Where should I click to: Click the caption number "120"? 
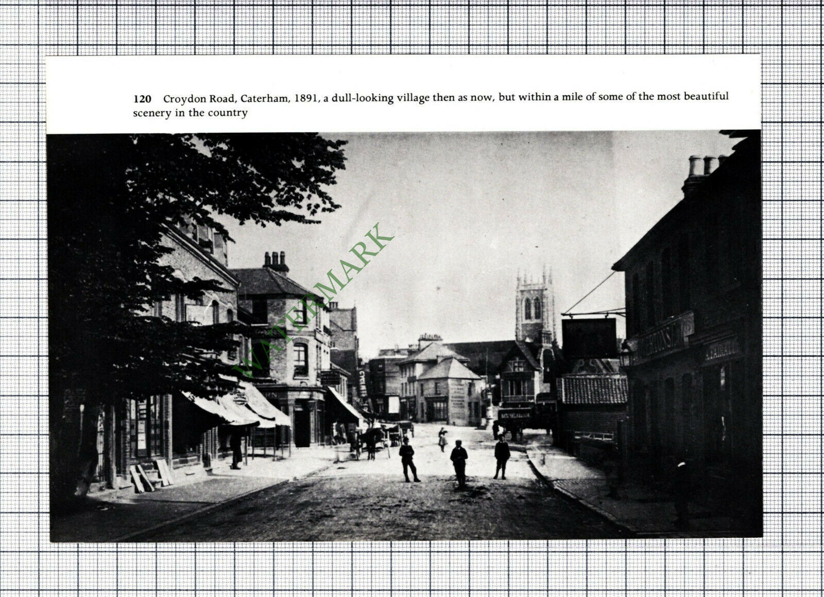coord(143,98)
